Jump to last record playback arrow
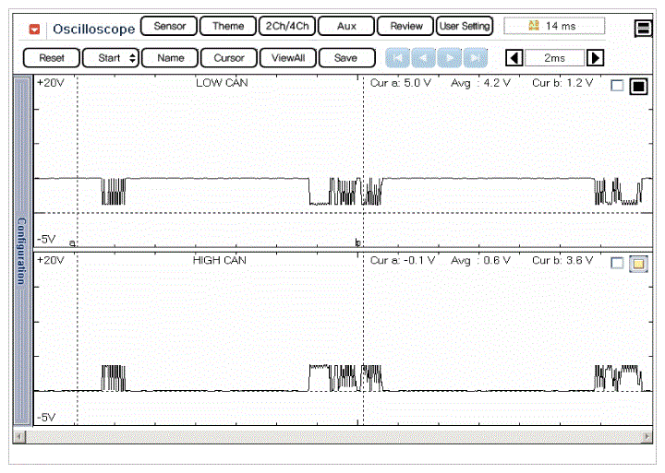The image size is (665, 473). (x=474, y=58)
